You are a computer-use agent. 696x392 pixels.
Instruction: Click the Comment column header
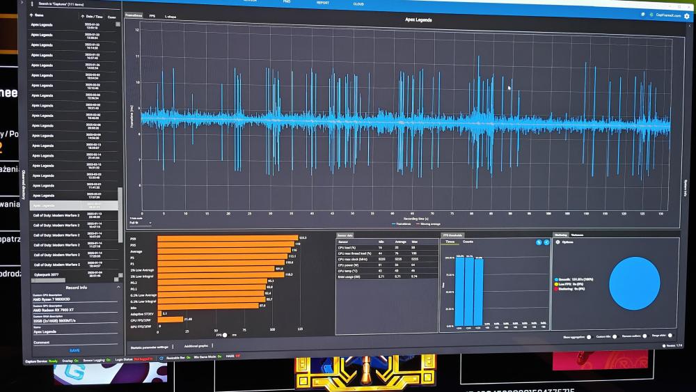pyautogui.click(x=112, y=17)
